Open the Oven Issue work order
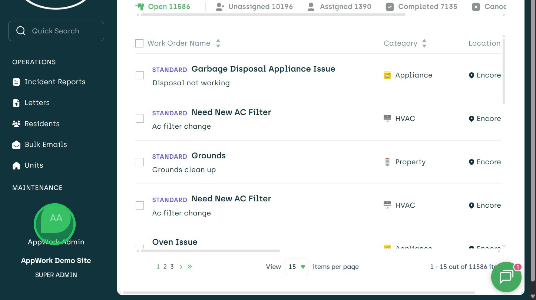Viewport: 536px width, 300px height. coord(175,242)
